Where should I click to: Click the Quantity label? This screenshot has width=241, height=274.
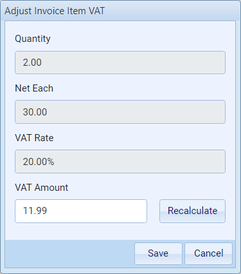click(33, 39)
